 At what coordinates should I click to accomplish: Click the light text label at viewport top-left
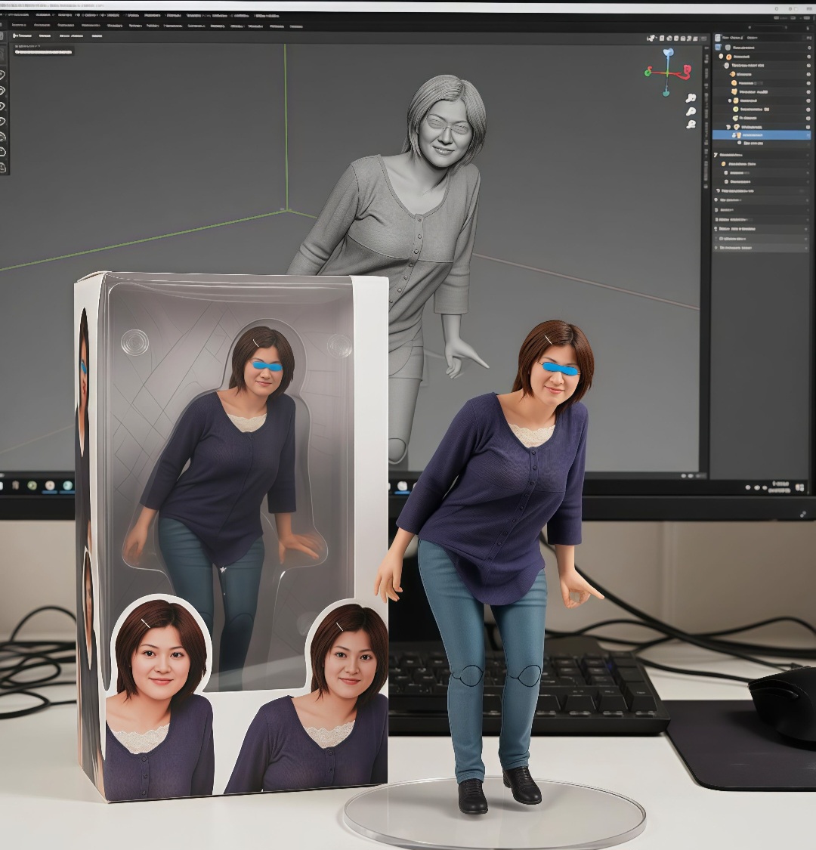44,52
